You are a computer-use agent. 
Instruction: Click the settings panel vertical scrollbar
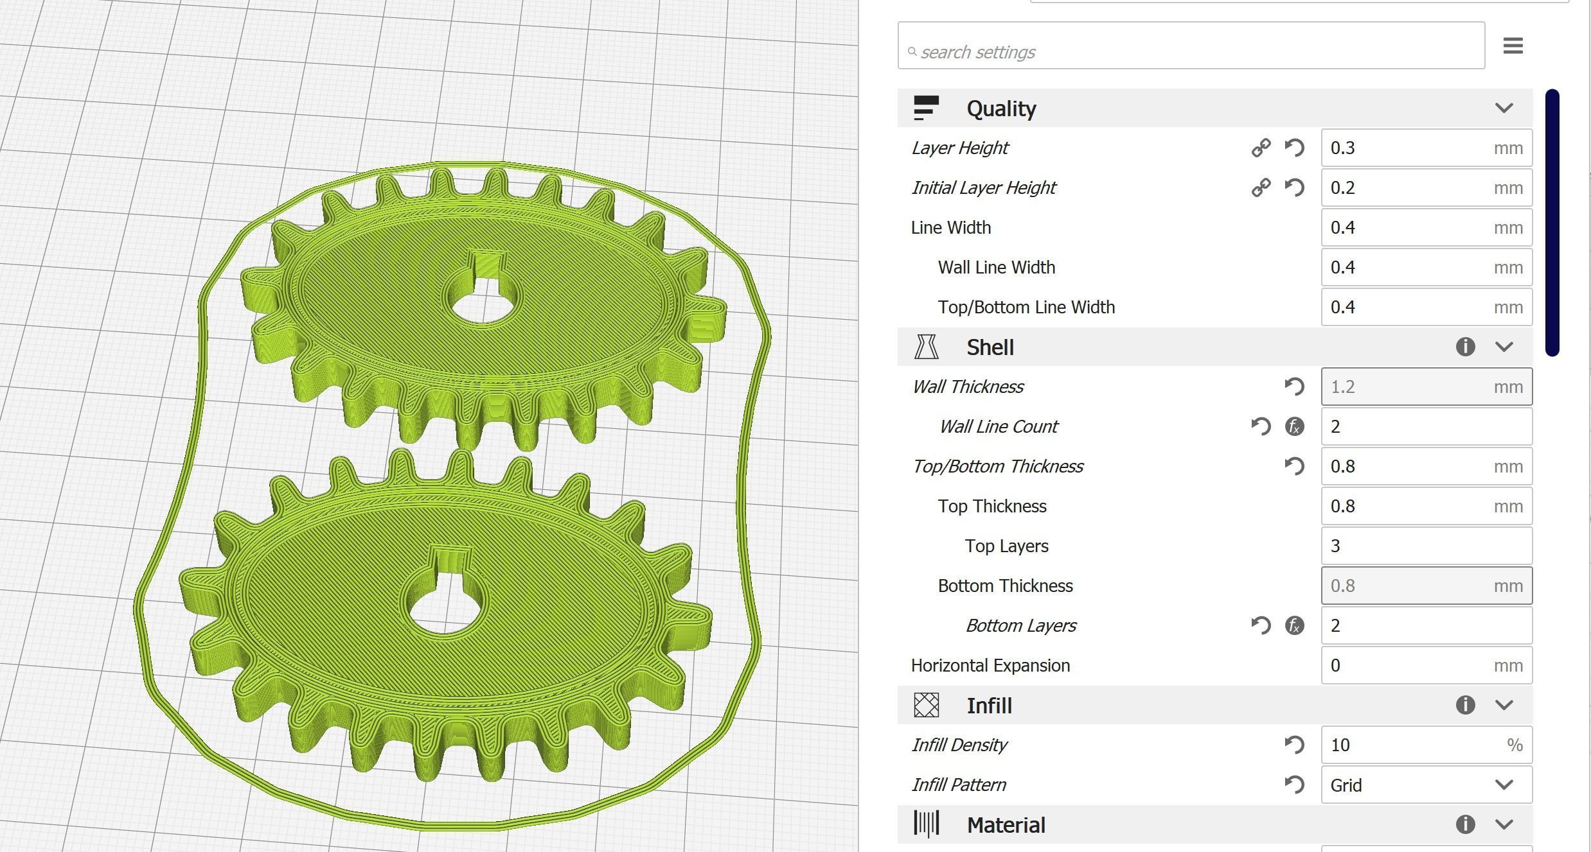(x=1552, y=222)
